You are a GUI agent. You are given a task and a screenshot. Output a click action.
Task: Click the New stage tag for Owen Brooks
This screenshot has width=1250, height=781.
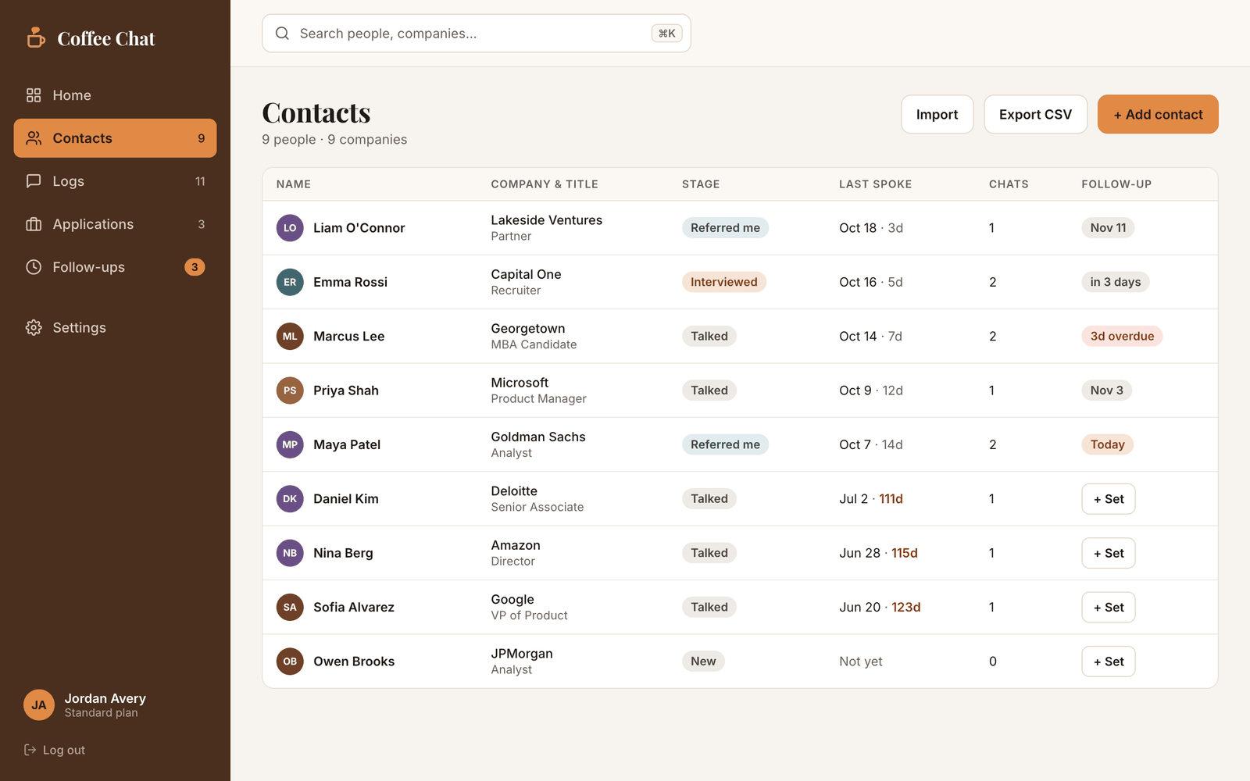click(x=703, y=662)
